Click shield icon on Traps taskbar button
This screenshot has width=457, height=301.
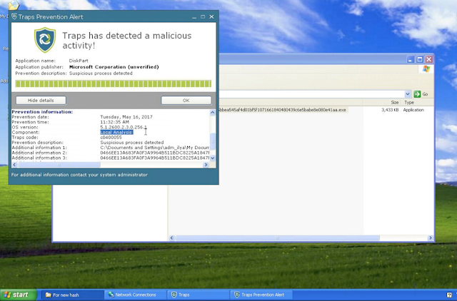point(174,295)
